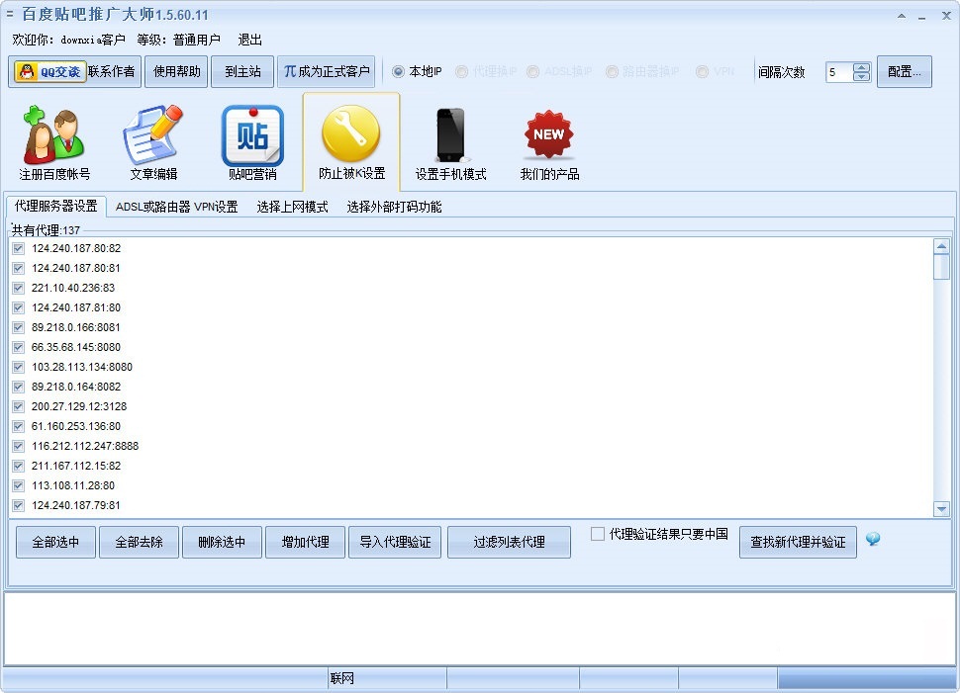Click 全部选中 to select all proxies
Screen dimensions: 960x693
click(x=55, y=542)
